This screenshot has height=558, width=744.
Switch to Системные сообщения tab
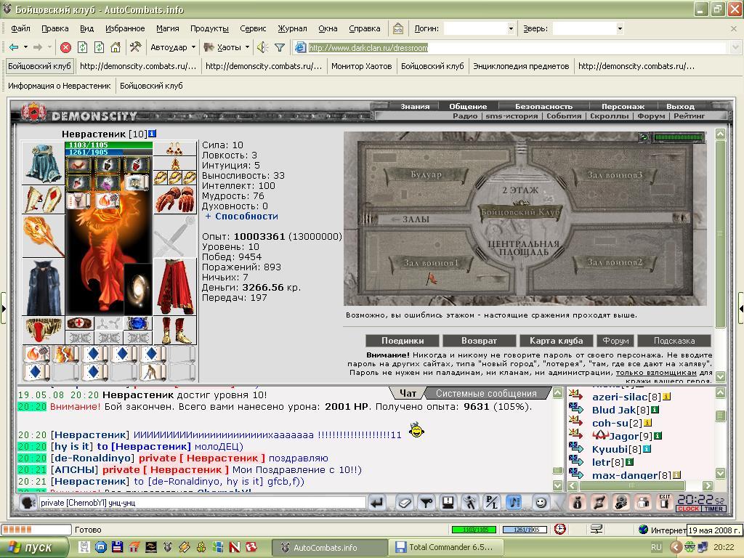pos(486,393)
